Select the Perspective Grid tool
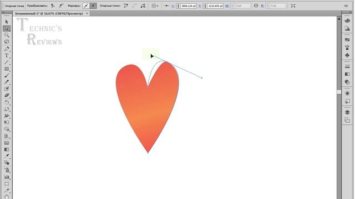 (7, 136)
